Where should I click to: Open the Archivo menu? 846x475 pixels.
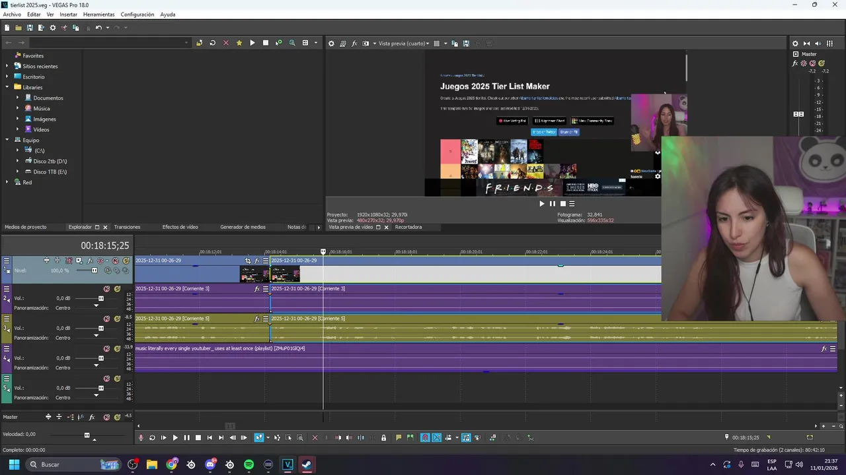[12, 15]
